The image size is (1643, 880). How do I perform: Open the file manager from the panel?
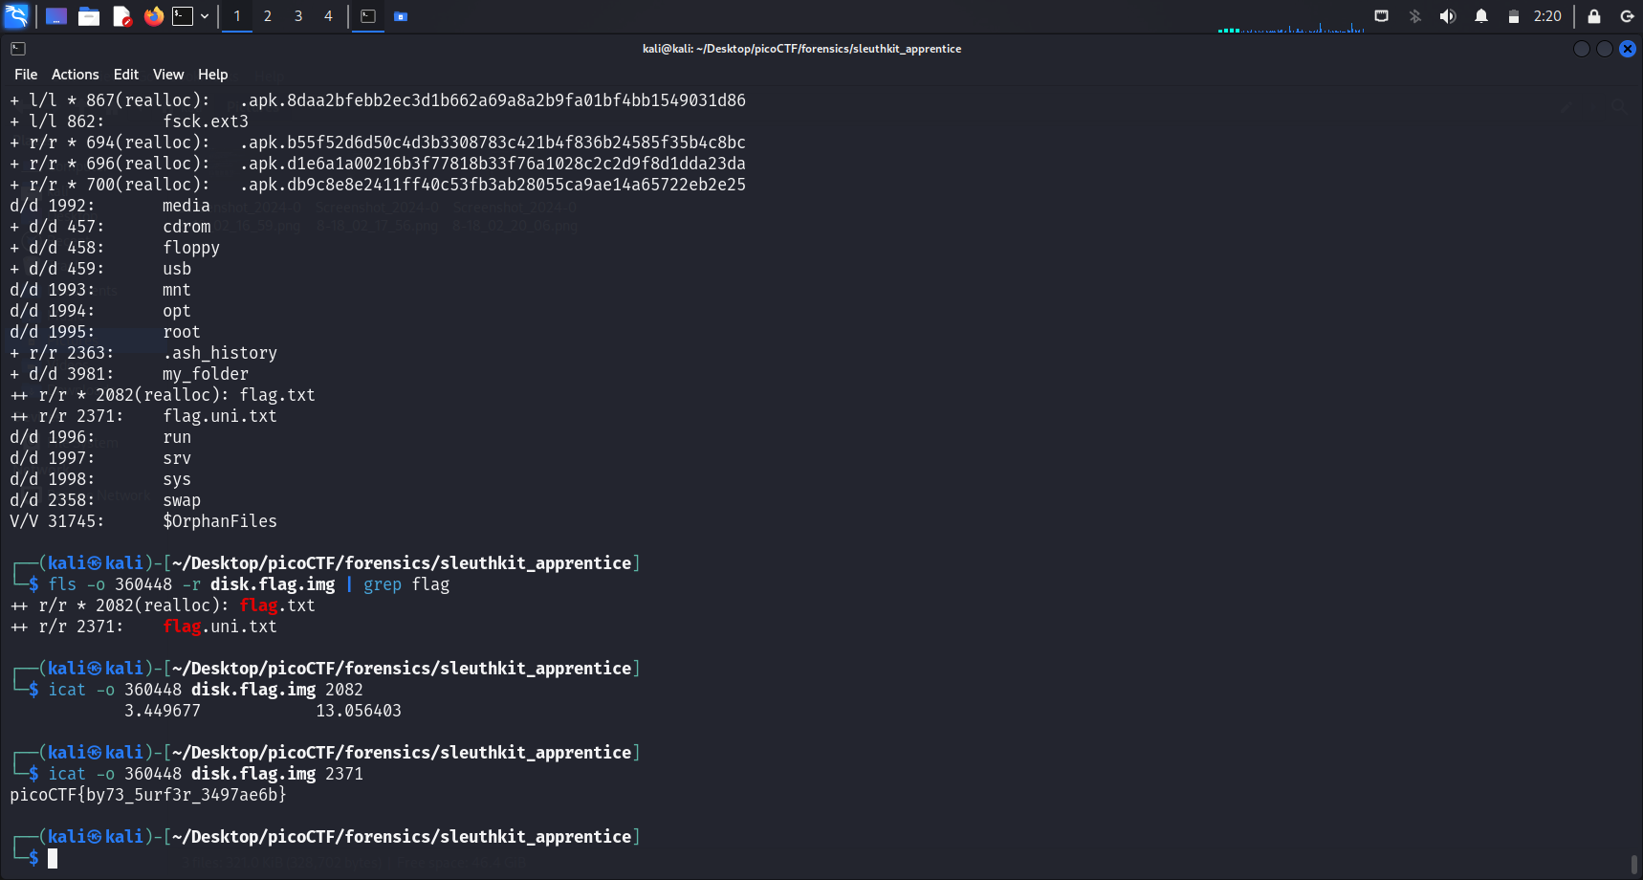(89, 16)
